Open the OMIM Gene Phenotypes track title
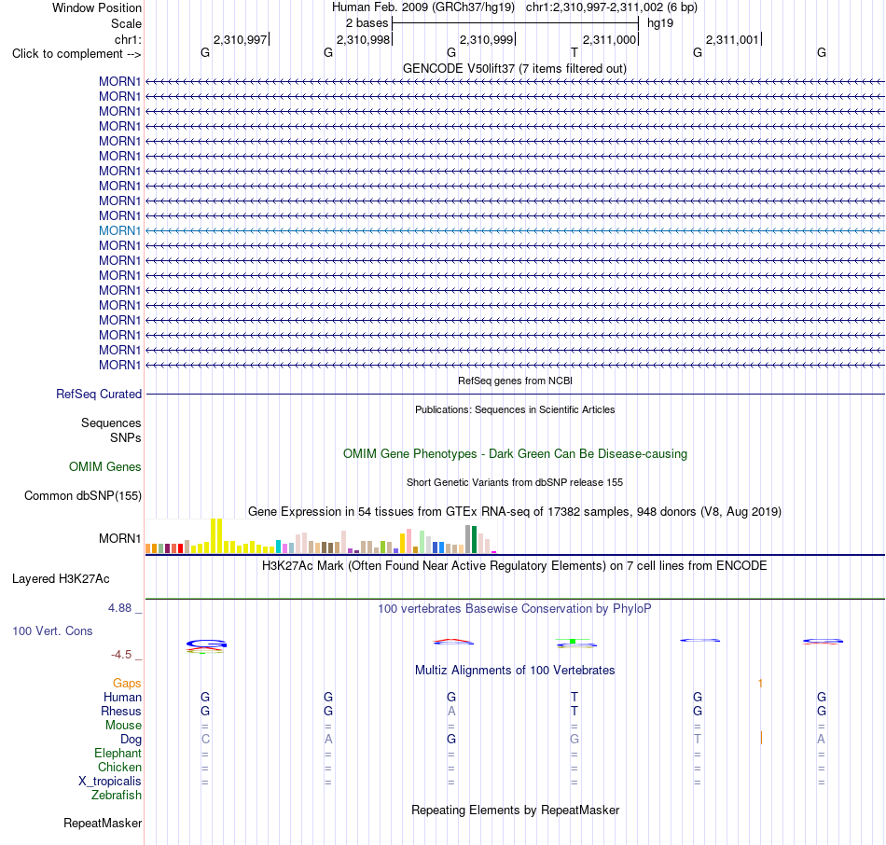 [515, 454]
